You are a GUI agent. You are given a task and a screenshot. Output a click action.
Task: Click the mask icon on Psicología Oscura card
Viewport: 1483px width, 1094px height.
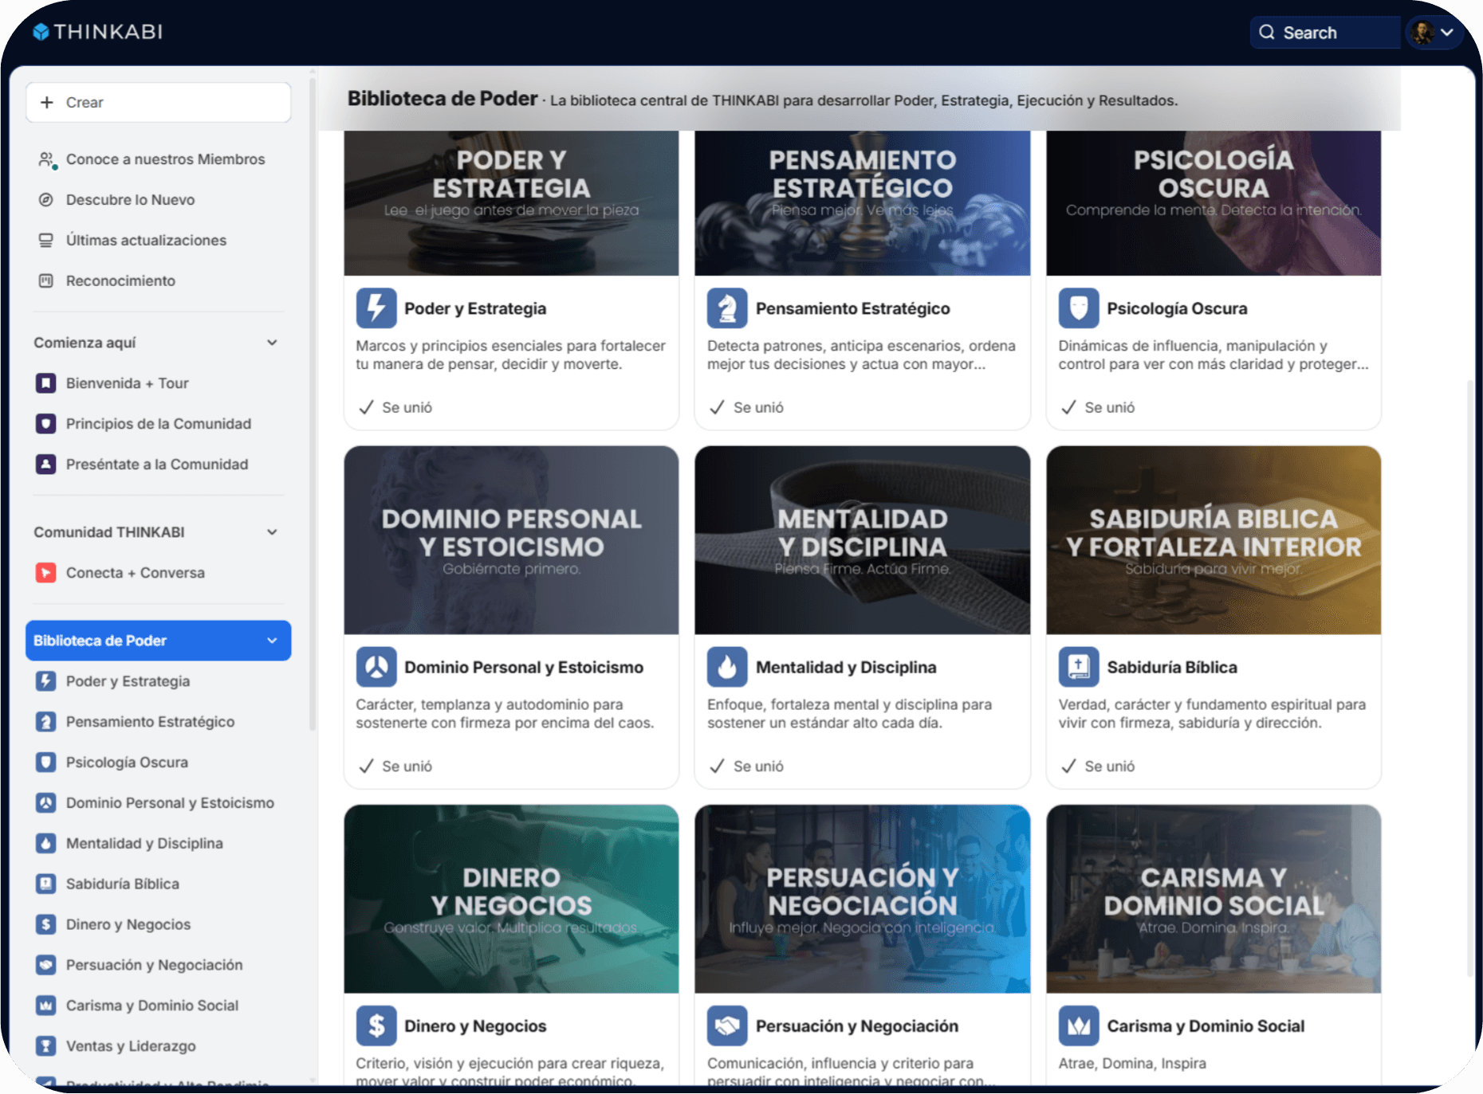click(x=1079, y=308)
